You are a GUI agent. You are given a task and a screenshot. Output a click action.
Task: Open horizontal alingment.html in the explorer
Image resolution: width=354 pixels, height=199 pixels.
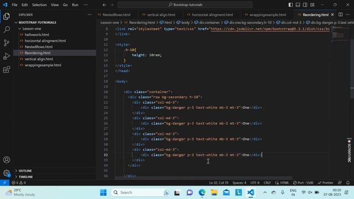click(45, 41)
